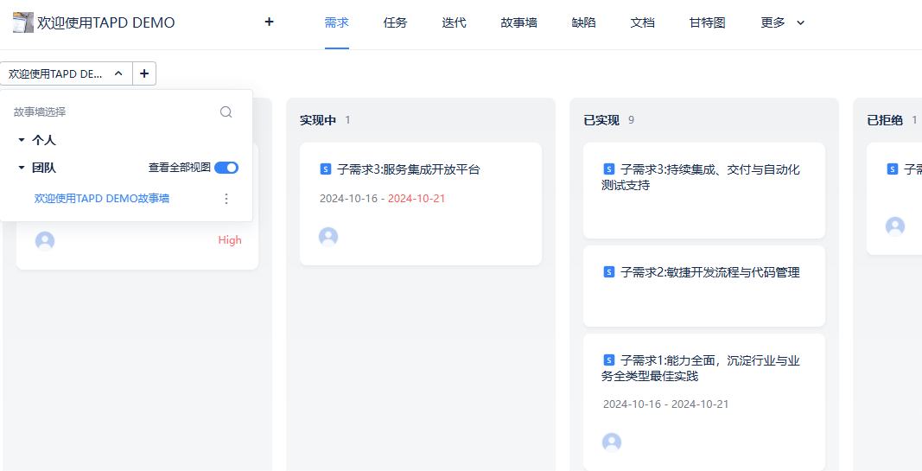
Task: Click the 实现中 column header
Action: (318, 120)
